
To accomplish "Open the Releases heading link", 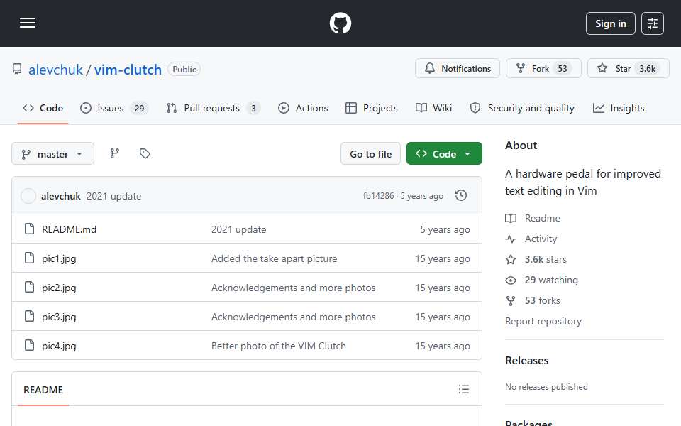I will tap(526, 361).
